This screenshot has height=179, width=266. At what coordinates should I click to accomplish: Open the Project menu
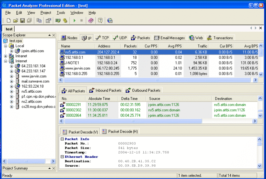pos(46,13)
